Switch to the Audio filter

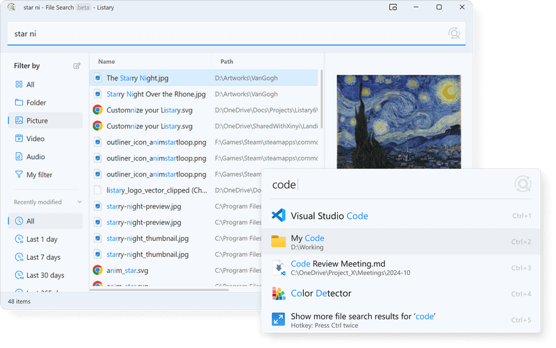point(35,157)
